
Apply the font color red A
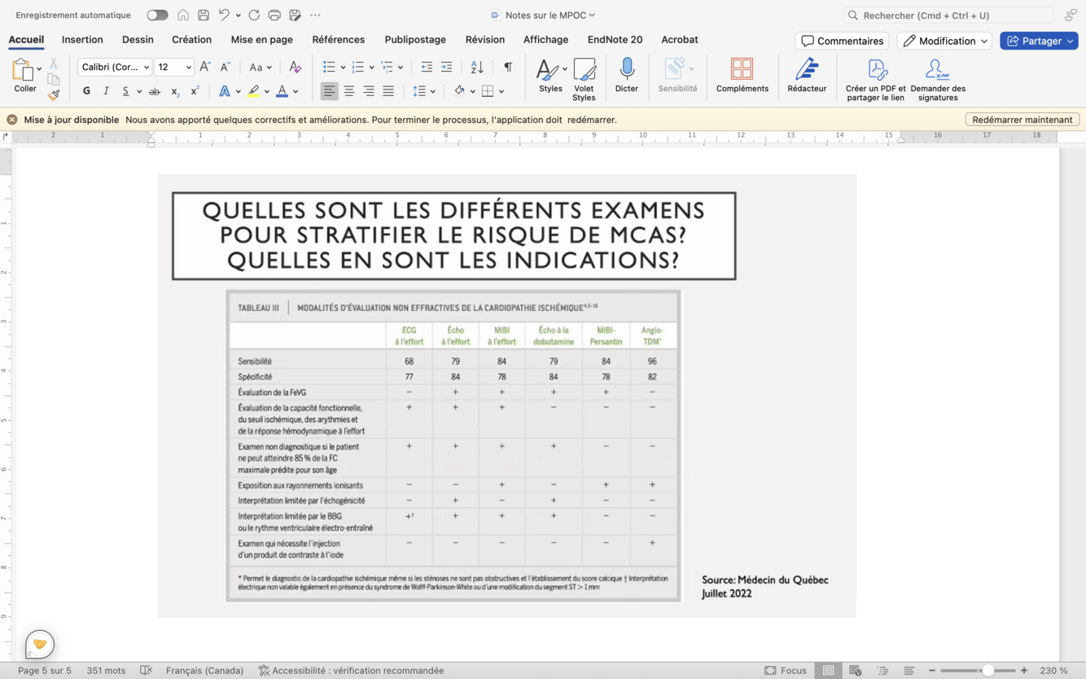pos(282,91)
